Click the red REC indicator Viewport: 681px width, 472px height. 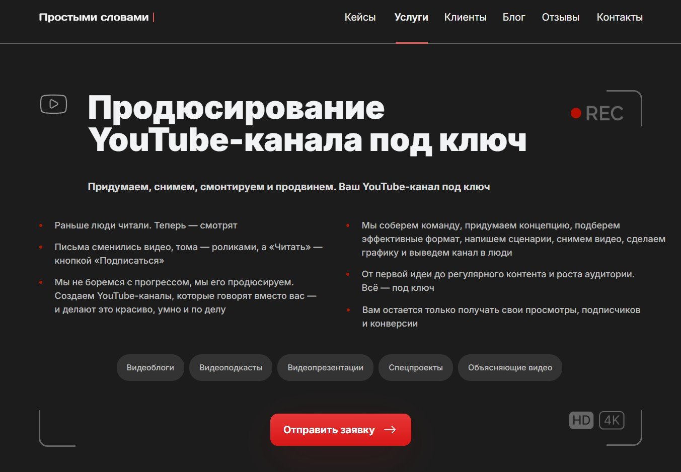coord(597,113)
